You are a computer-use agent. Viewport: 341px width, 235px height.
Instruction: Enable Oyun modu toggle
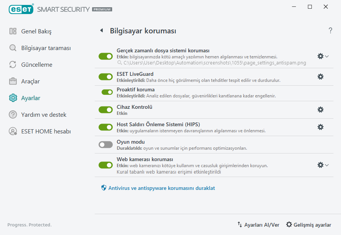click(105, 144)
